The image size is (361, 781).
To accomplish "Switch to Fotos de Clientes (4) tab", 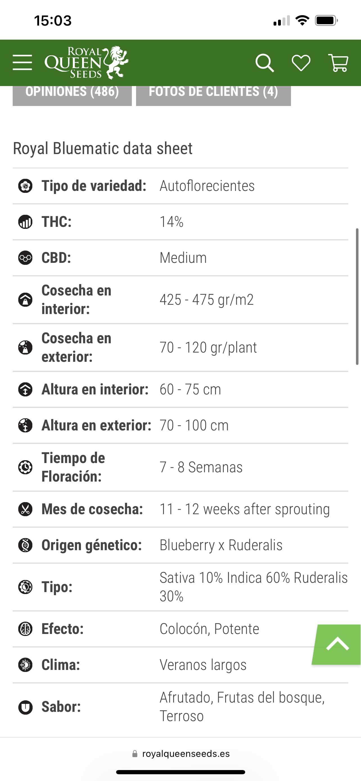I will (213, 92).
